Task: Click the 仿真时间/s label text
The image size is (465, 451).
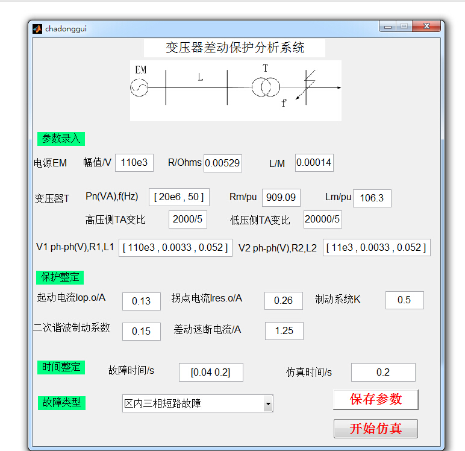Action: click(x=309, y=373)
